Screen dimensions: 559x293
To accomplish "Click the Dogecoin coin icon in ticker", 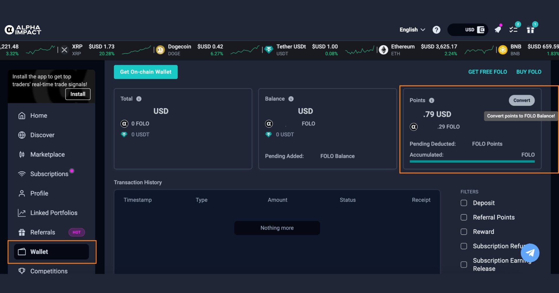I will click(160, 50).
